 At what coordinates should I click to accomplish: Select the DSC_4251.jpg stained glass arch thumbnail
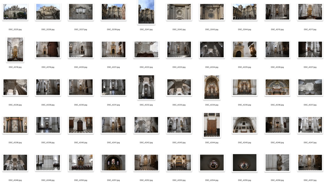[x=113, y=163]
